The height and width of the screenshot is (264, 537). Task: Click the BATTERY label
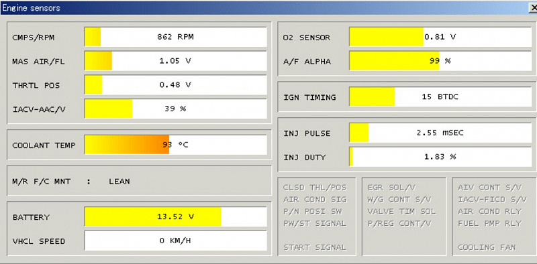(31, 217)
